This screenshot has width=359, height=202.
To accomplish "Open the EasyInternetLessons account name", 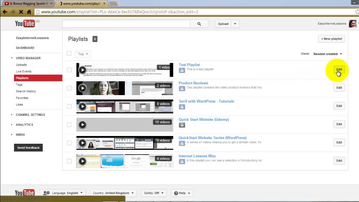I will click(x=332, y=24).
